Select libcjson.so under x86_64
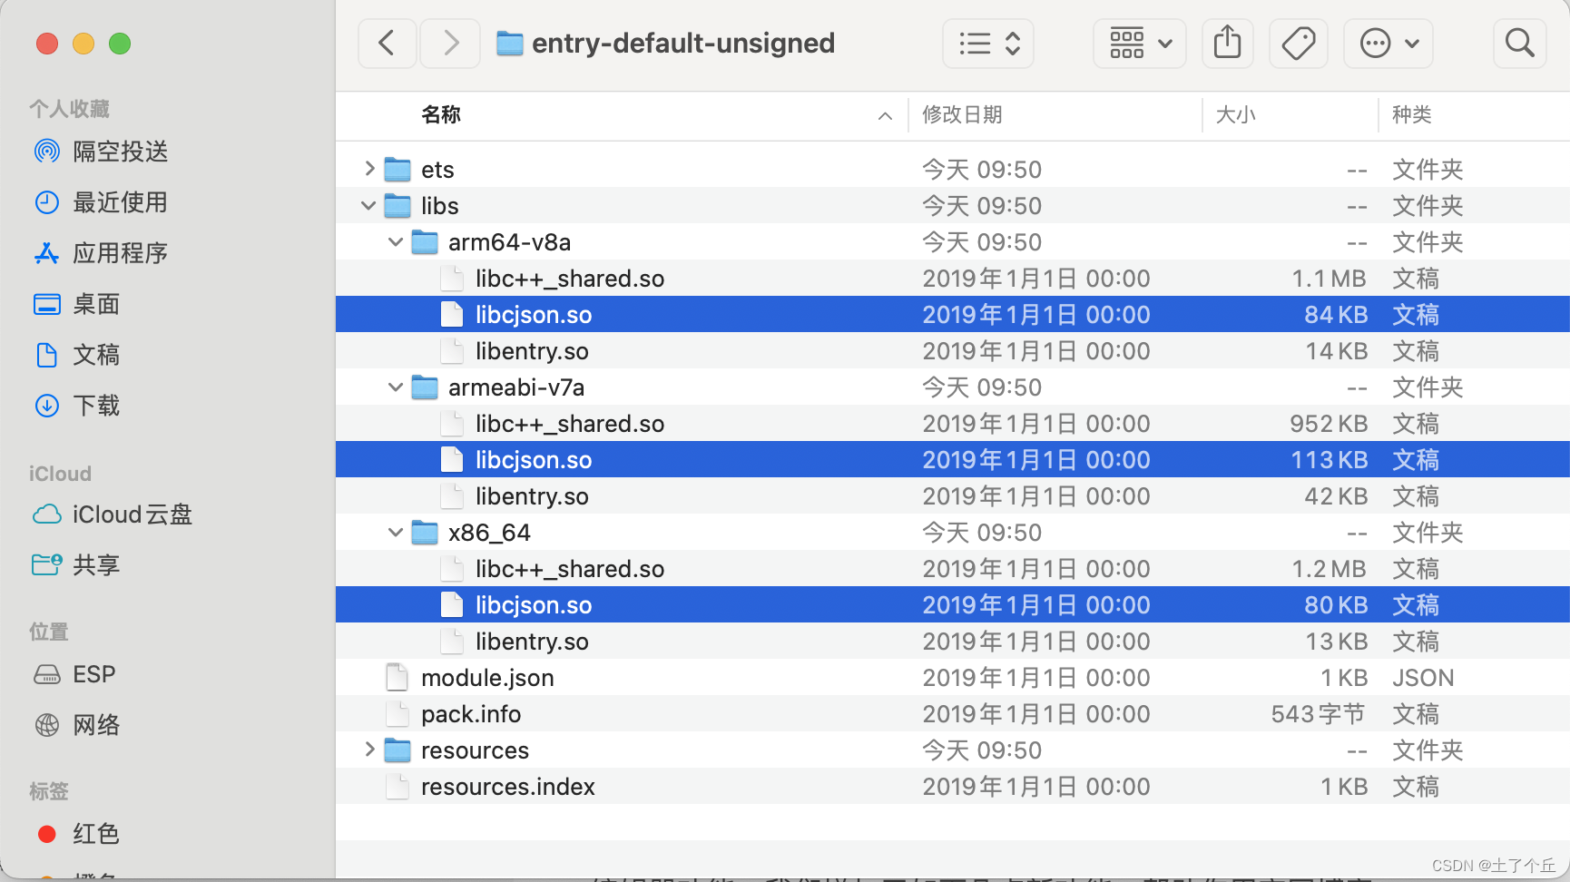1570x882 pixels. (x=953, y=605)
